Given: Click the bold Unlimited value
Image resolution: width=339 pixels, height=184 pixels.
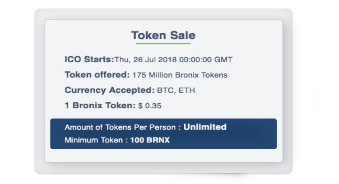Looking at the screenshot, I should (x=205, y=127).
